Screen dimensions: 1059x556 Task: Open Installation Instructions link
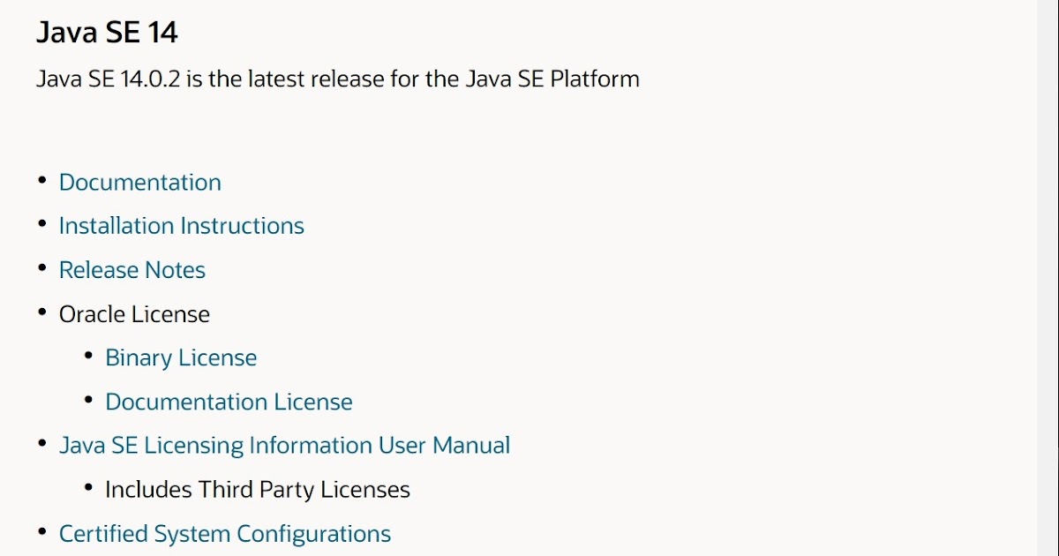pyautogui.click(x=182, y=226)
